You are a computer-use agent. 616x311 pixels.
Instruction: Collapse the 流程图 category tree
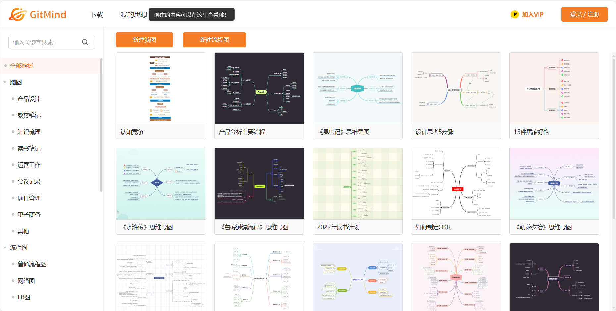pyautogui.click(x=5, y=248)
